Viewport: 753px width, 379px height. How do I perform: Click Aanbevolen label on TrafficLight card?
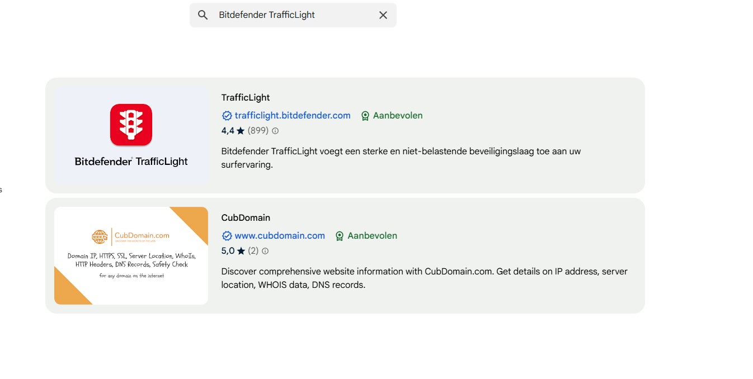(x=398, y=116)
